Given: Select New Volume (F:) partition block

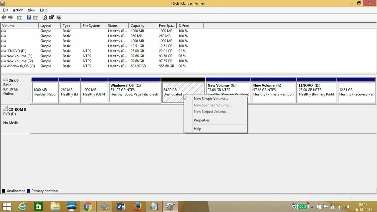Looking at the screenshot, I should (x=274, y=90).
